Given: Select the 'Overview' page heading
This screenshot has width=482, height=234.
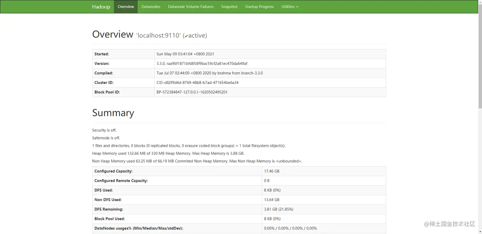Looking at the screenshot, I should pos(113,34).
